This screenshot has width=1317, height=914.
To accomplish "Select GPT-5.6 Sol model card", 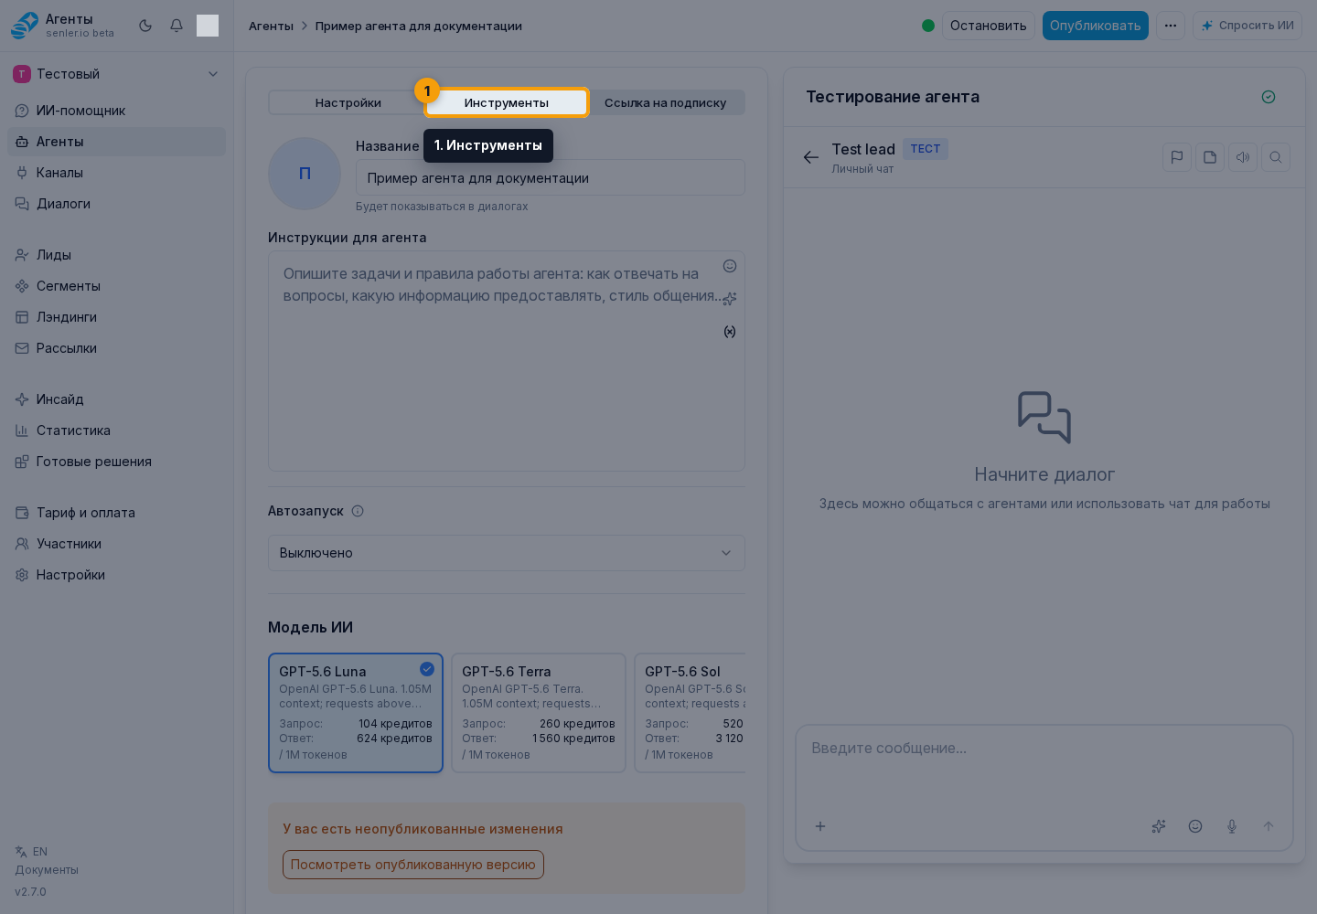I will click(691, 713).
